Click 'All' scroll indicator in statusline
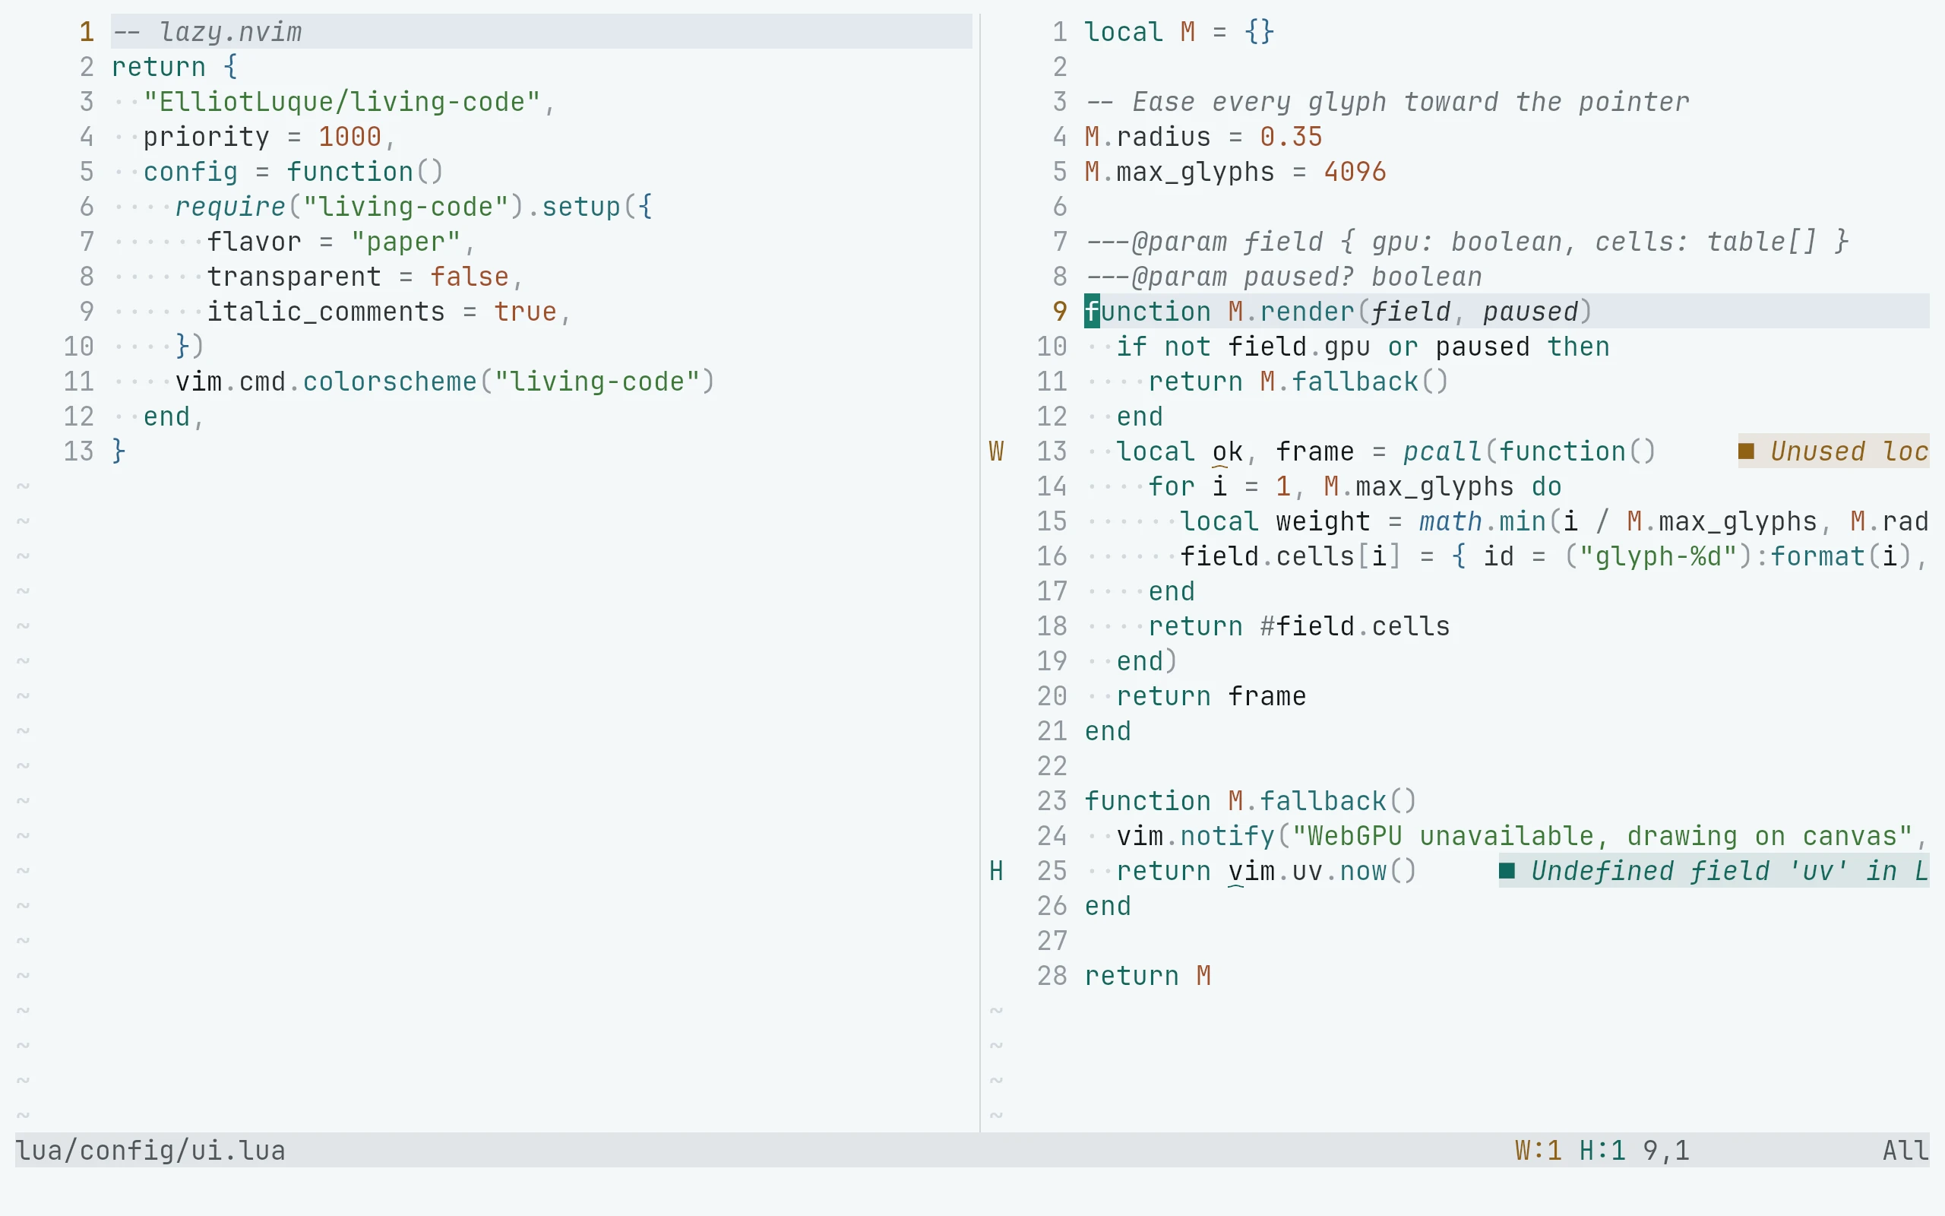The image size is (1945, 1216). click(x=1905, y=1150)
